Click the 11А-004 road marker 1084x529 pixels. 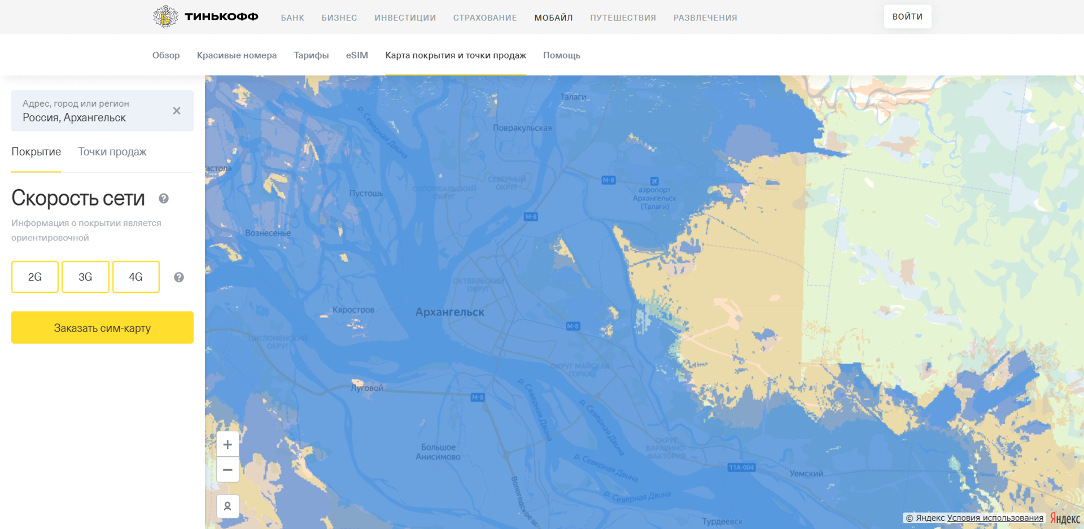coord(741,467)
